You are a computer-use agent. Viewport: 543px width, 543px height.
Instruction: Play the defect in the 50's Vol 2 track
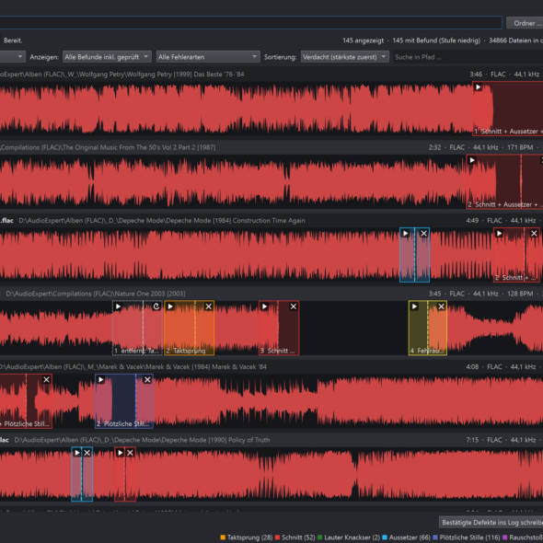click(471, 160)
